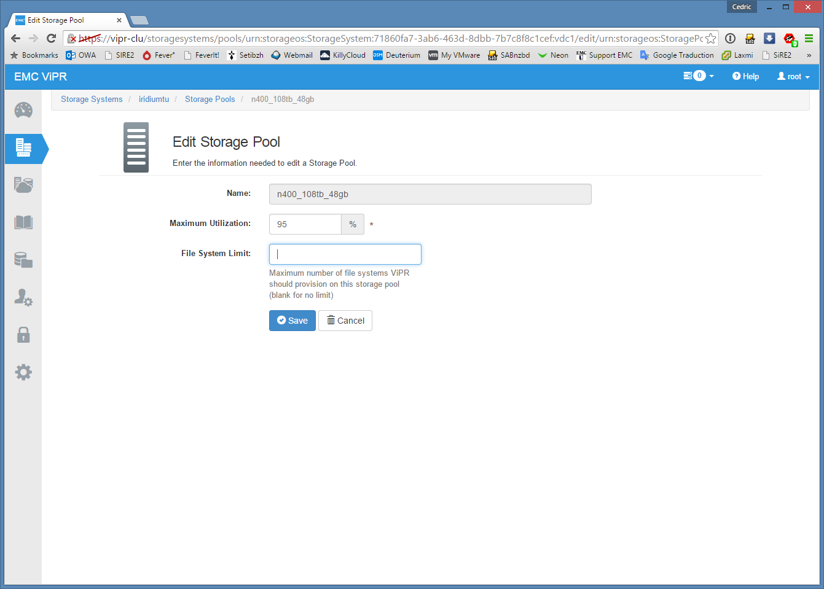The image size is (824, 589).
Task: Go to Storage Systems breadcrumb
Action: [x=92, y=99]
